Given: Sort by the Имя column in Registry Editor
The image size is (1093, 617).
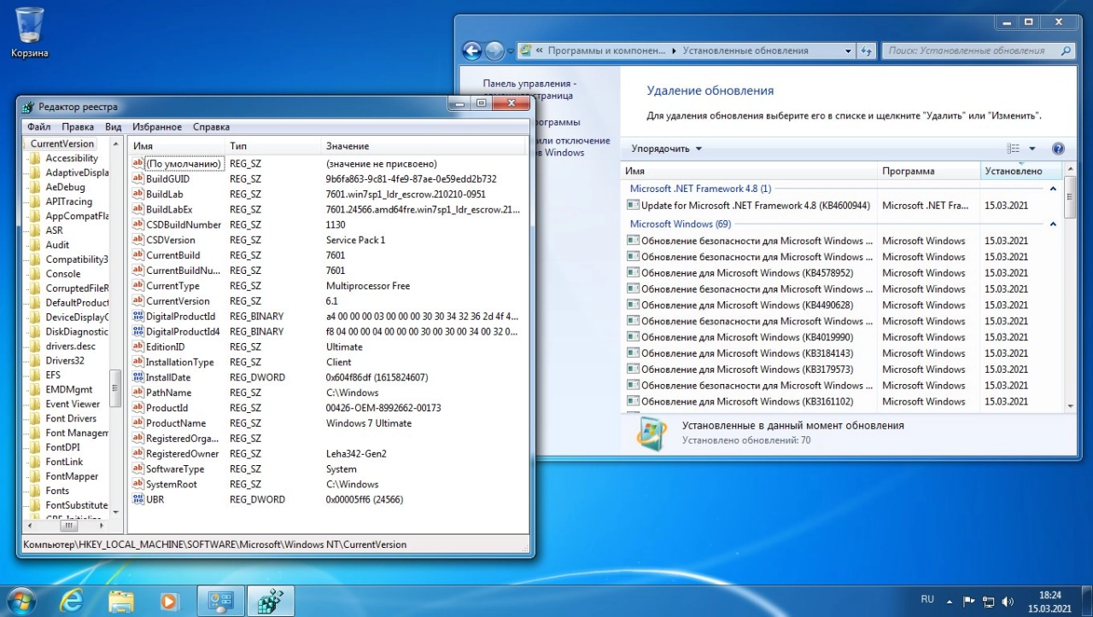Looking at the screenshot, I should click(177, 147).
